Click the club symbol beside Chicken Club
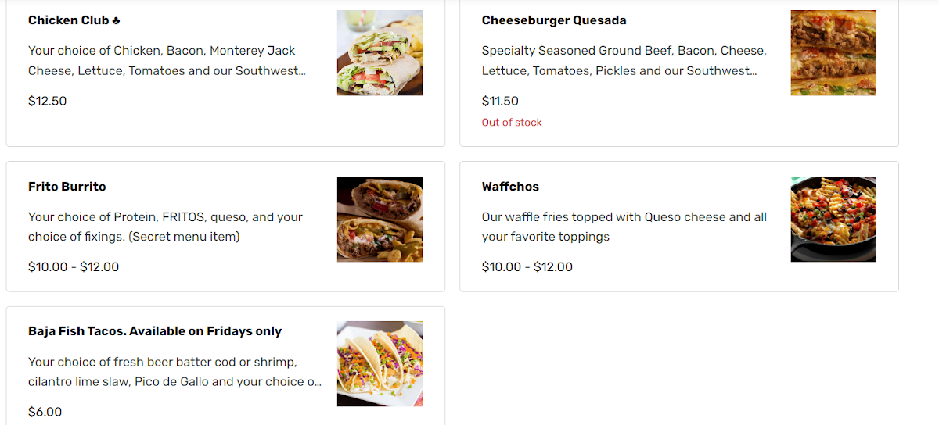 116,20
